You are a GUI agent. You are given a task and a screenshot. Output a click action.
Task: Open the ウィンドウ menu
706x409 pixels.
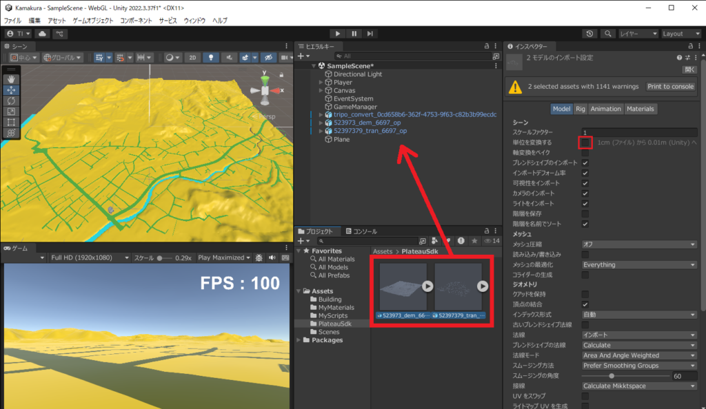[194, 21]
